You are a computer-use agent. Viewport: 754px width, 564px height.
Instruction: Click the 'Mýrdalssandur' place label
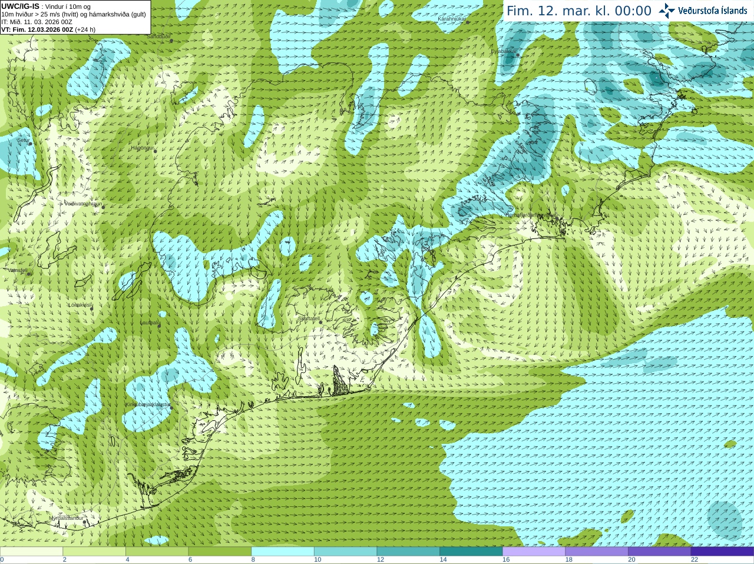point(66,517)
